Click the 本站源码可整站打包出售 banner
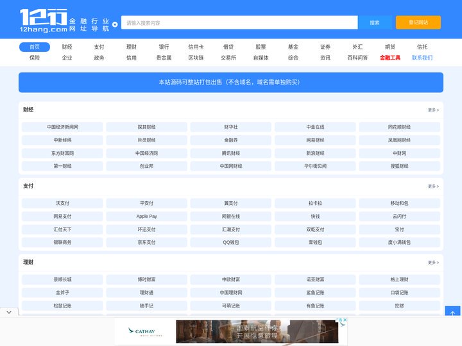Image resolution: width=462 pixels, height=346 pixels. click(231, 83)
